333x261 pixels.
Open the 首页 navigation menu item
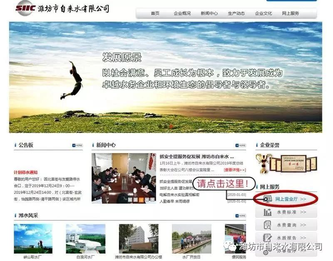(x=155, y=13)
